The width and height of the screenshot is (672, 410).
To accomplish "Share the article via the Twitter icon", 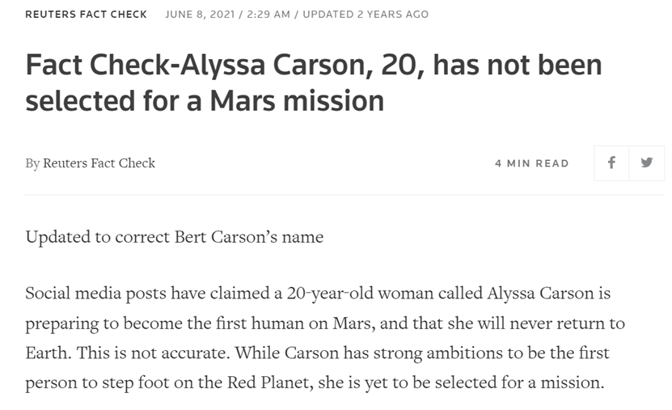I will (x=647, y=163).
